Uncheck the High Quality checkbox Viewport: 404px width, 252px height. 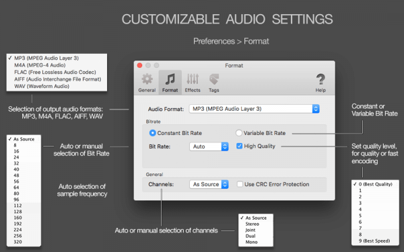pyautogui.click(x=239, y=146)
